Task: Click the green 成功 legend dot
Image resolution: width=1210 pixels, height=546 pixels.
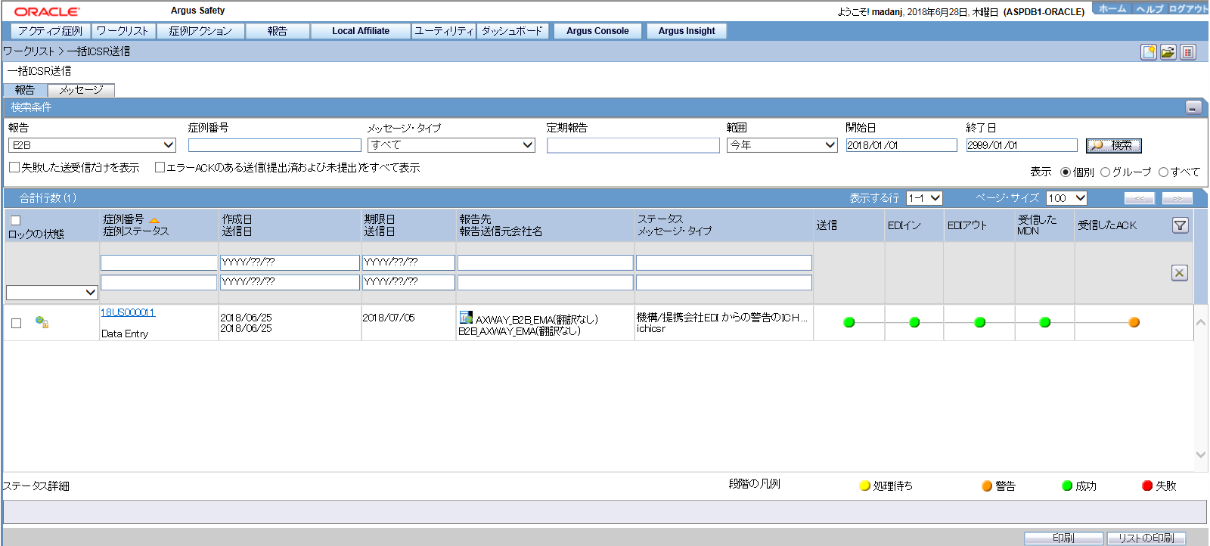Action: [1067, 486]
